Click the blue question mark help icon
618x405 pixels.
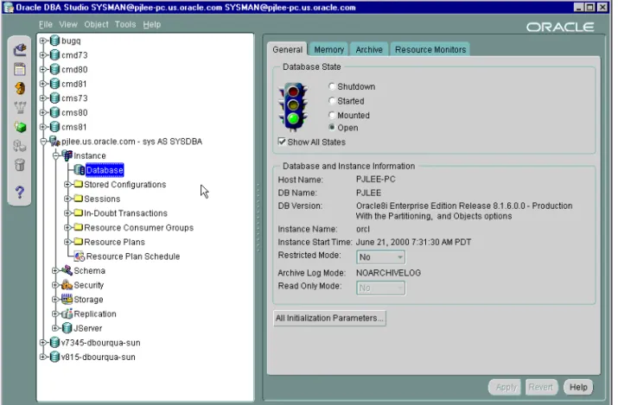[x=20, y=193]
